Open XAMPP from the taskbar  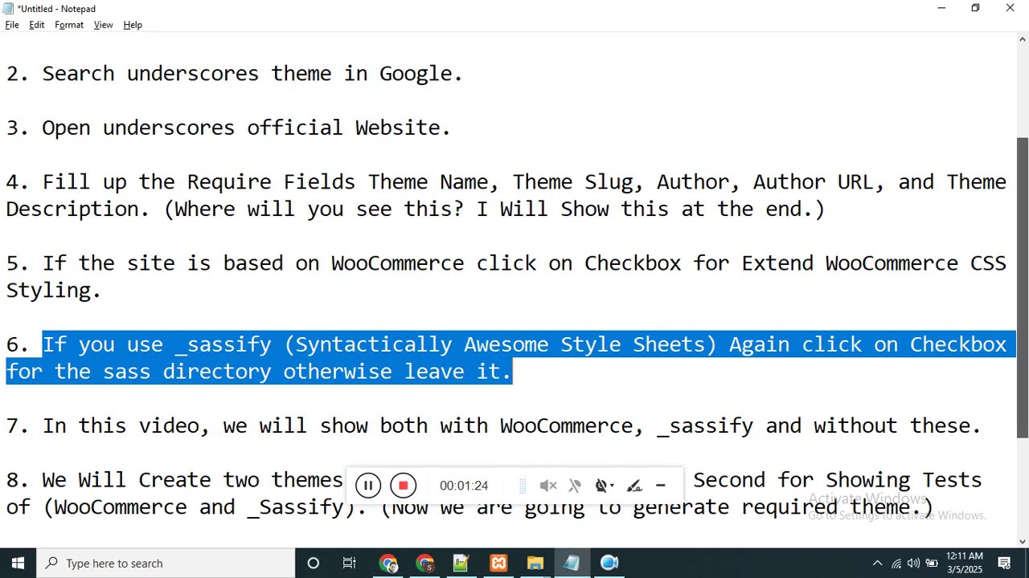click(498, 563)
